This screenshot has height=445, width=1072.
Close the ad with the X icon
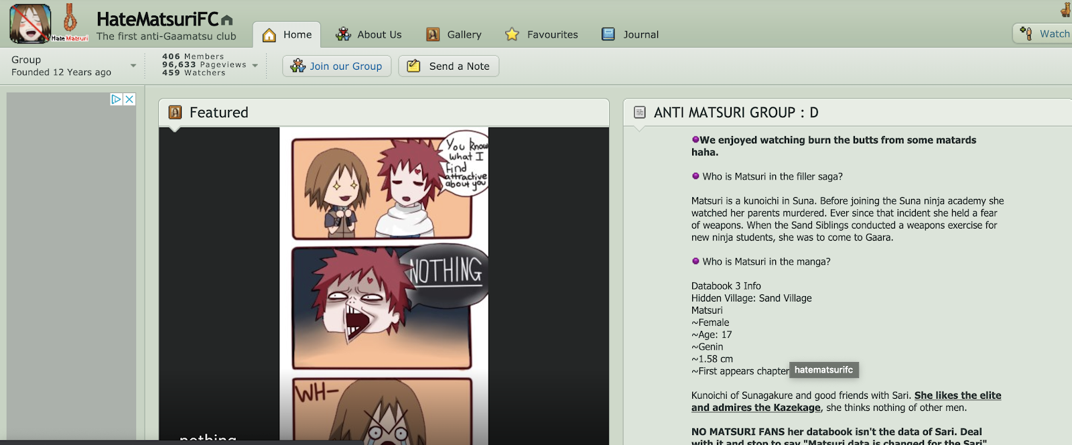(129, 99)
